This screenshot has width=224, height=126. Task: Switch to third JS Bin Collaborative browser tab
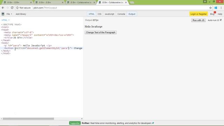point(81,2)
